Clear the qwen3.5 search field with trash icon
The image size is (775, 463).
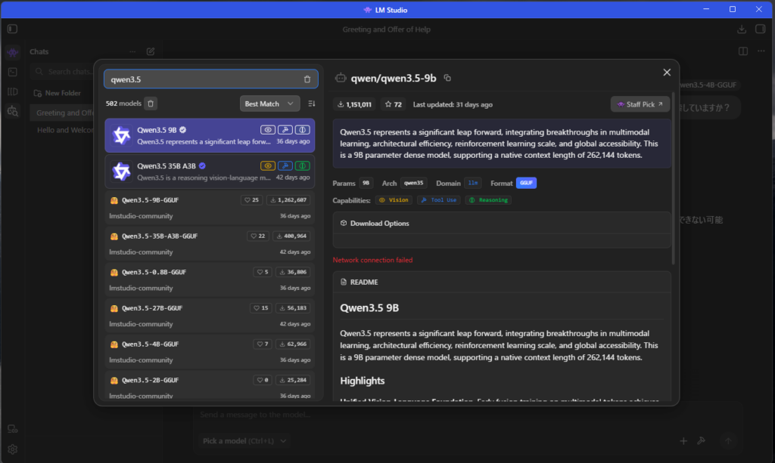pos(307,79)
